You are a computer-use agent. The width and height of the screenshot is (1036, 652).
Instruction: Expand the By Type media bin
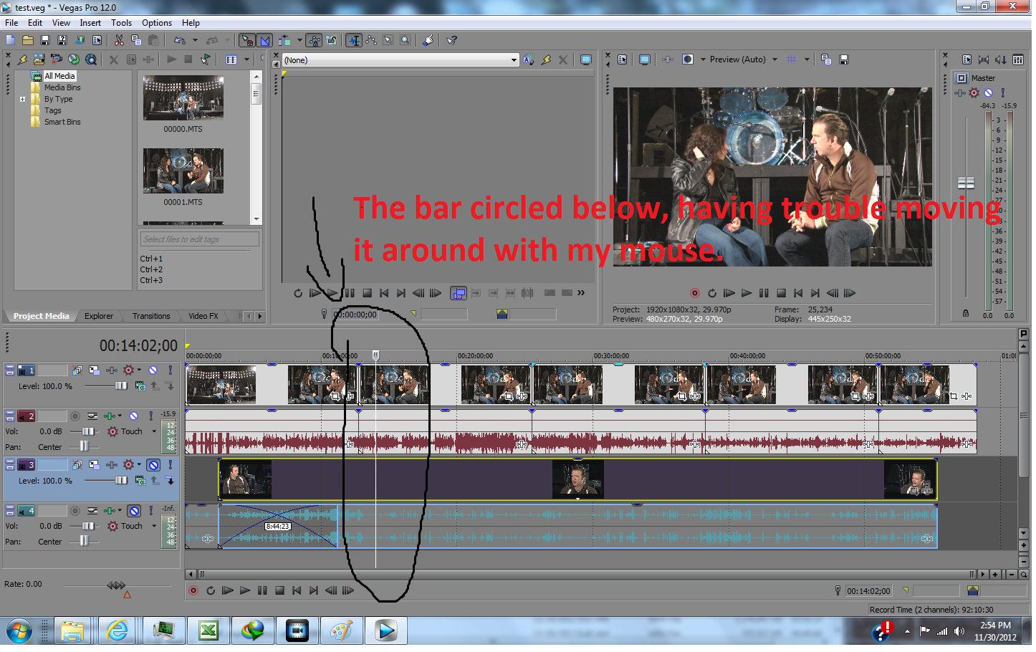23,100
